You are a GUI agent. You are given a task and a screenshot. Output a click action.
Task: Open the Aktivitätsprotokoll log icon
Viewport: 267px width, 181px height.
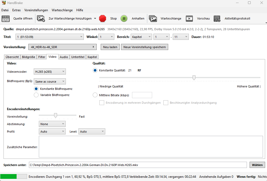217,18
